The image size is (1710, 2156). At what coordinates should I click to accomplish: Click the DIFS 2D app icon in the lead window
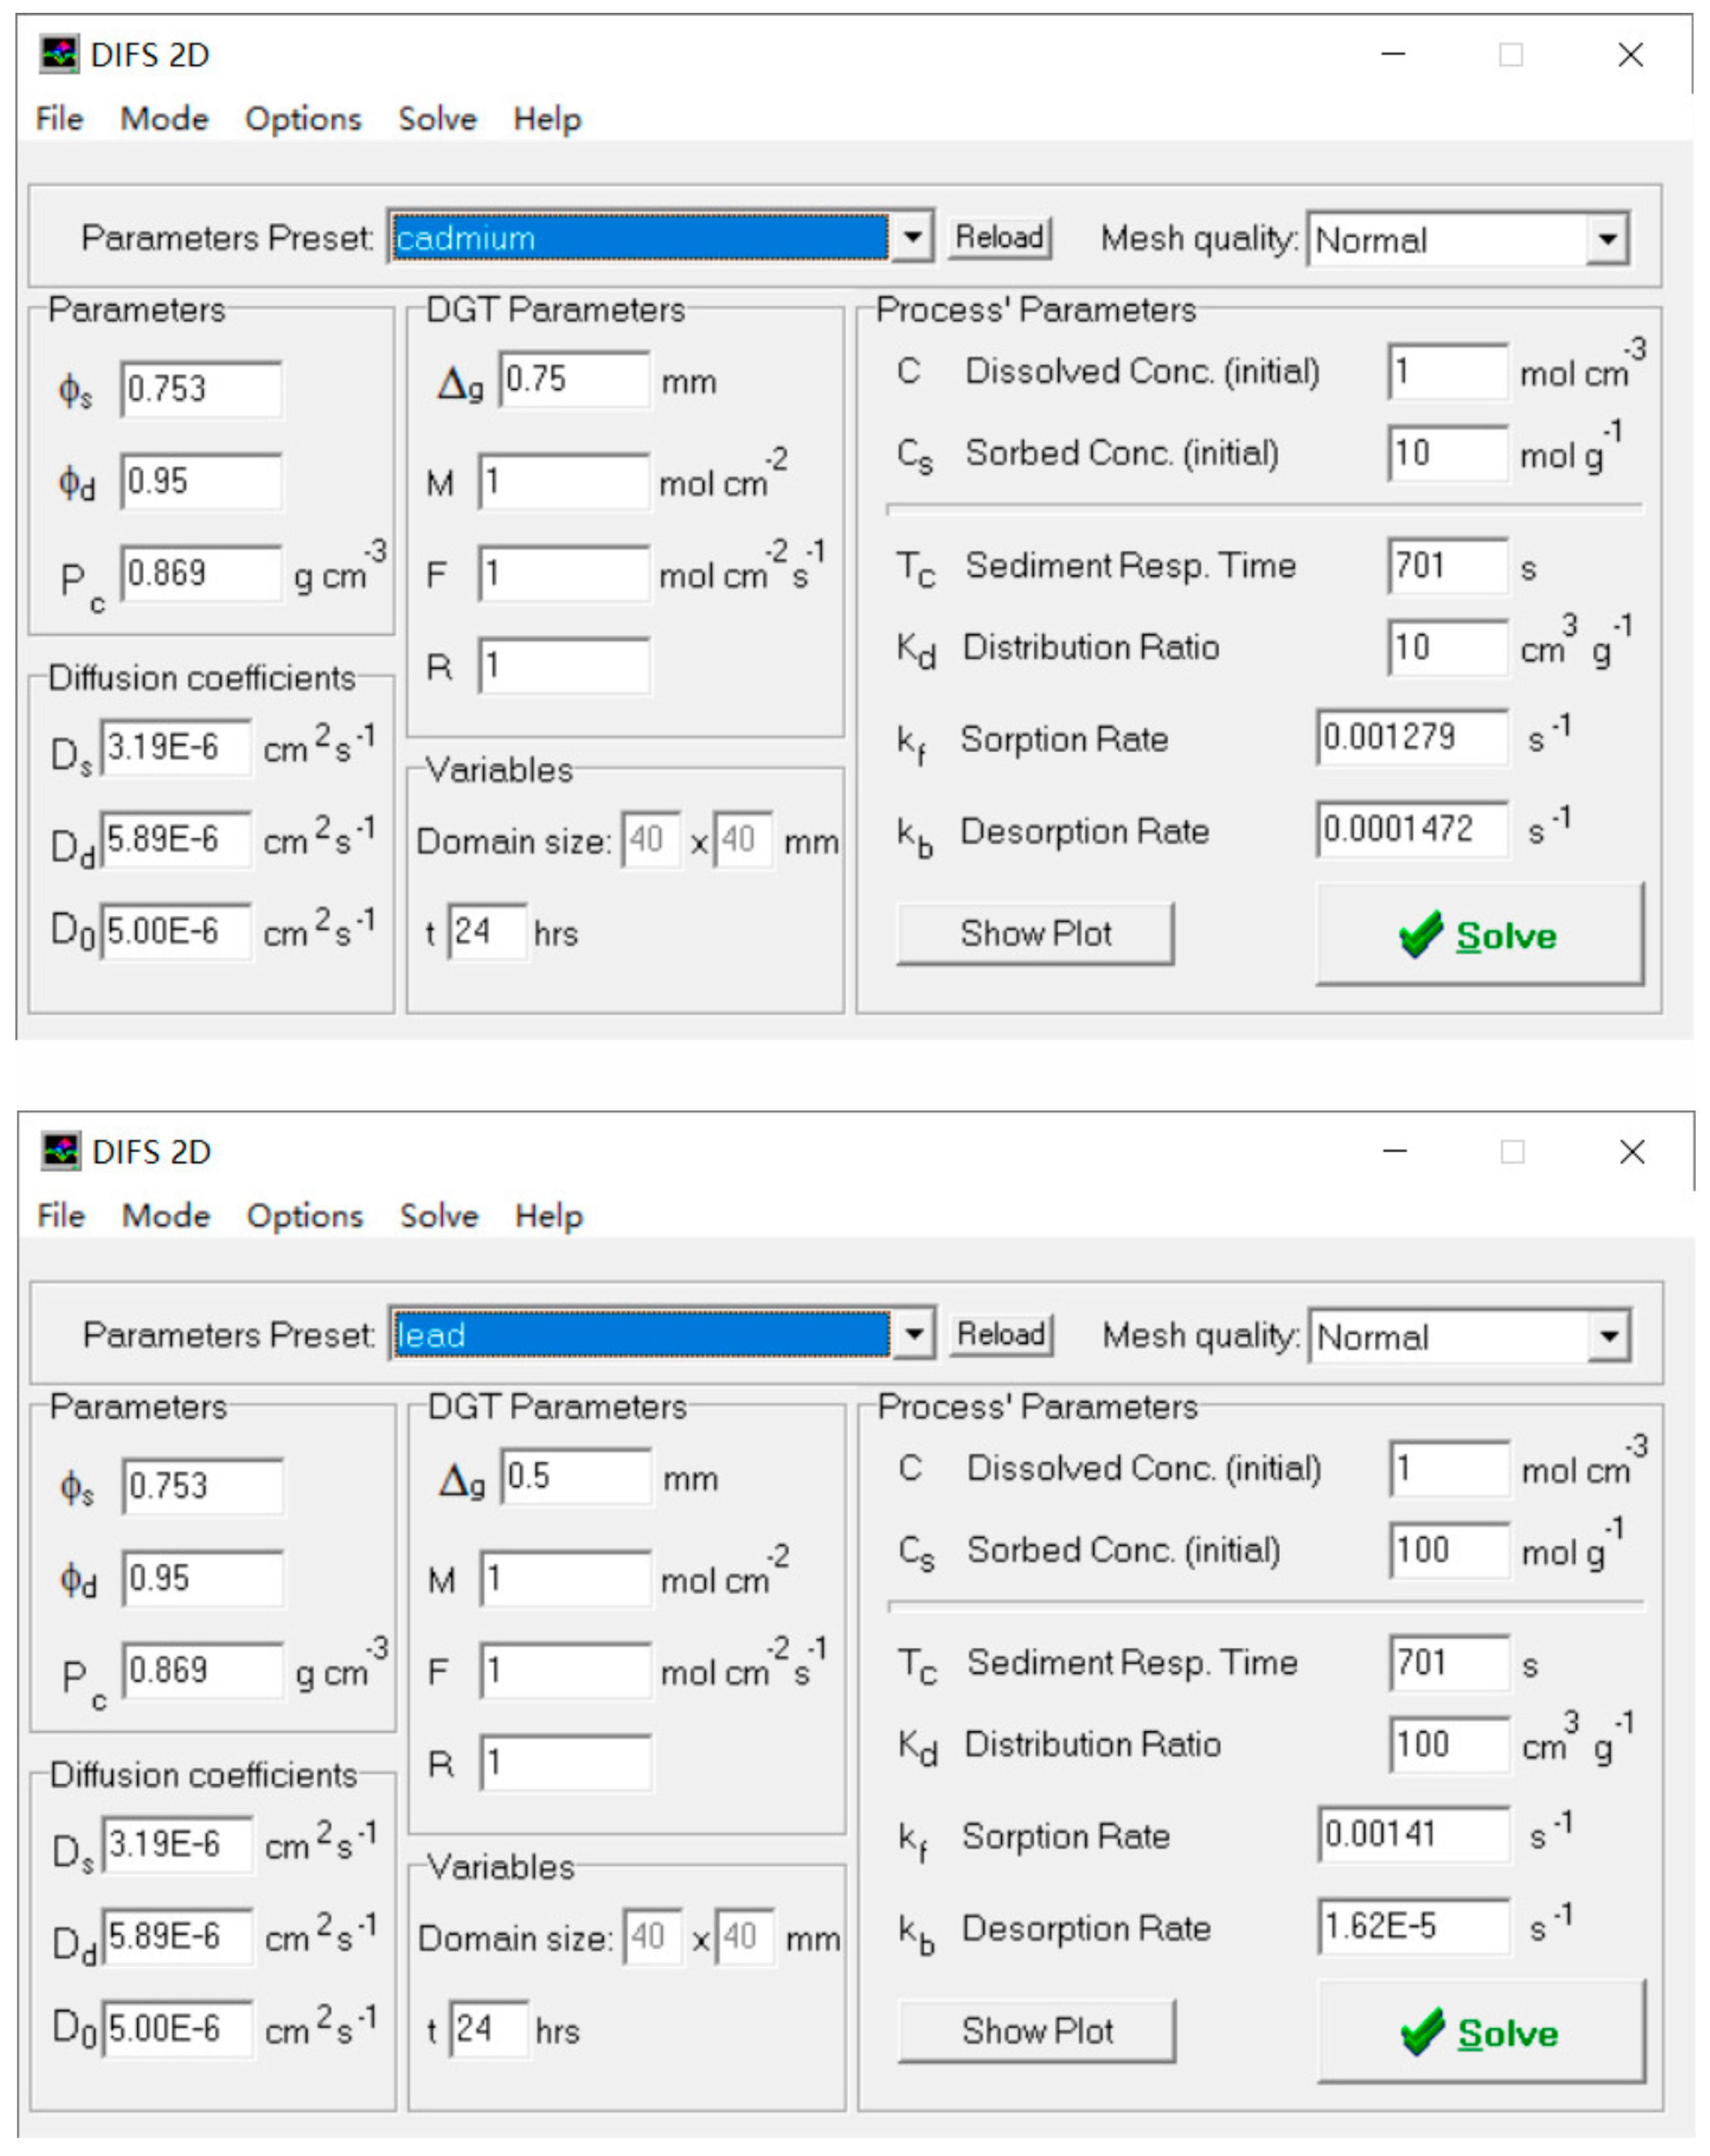click(62, 1151)
